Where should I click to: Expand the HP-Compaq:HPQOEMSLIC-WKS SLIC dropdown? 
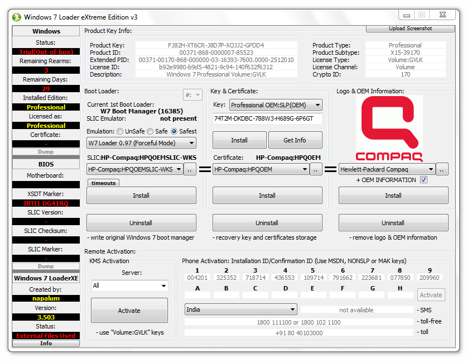coord(134,169)
